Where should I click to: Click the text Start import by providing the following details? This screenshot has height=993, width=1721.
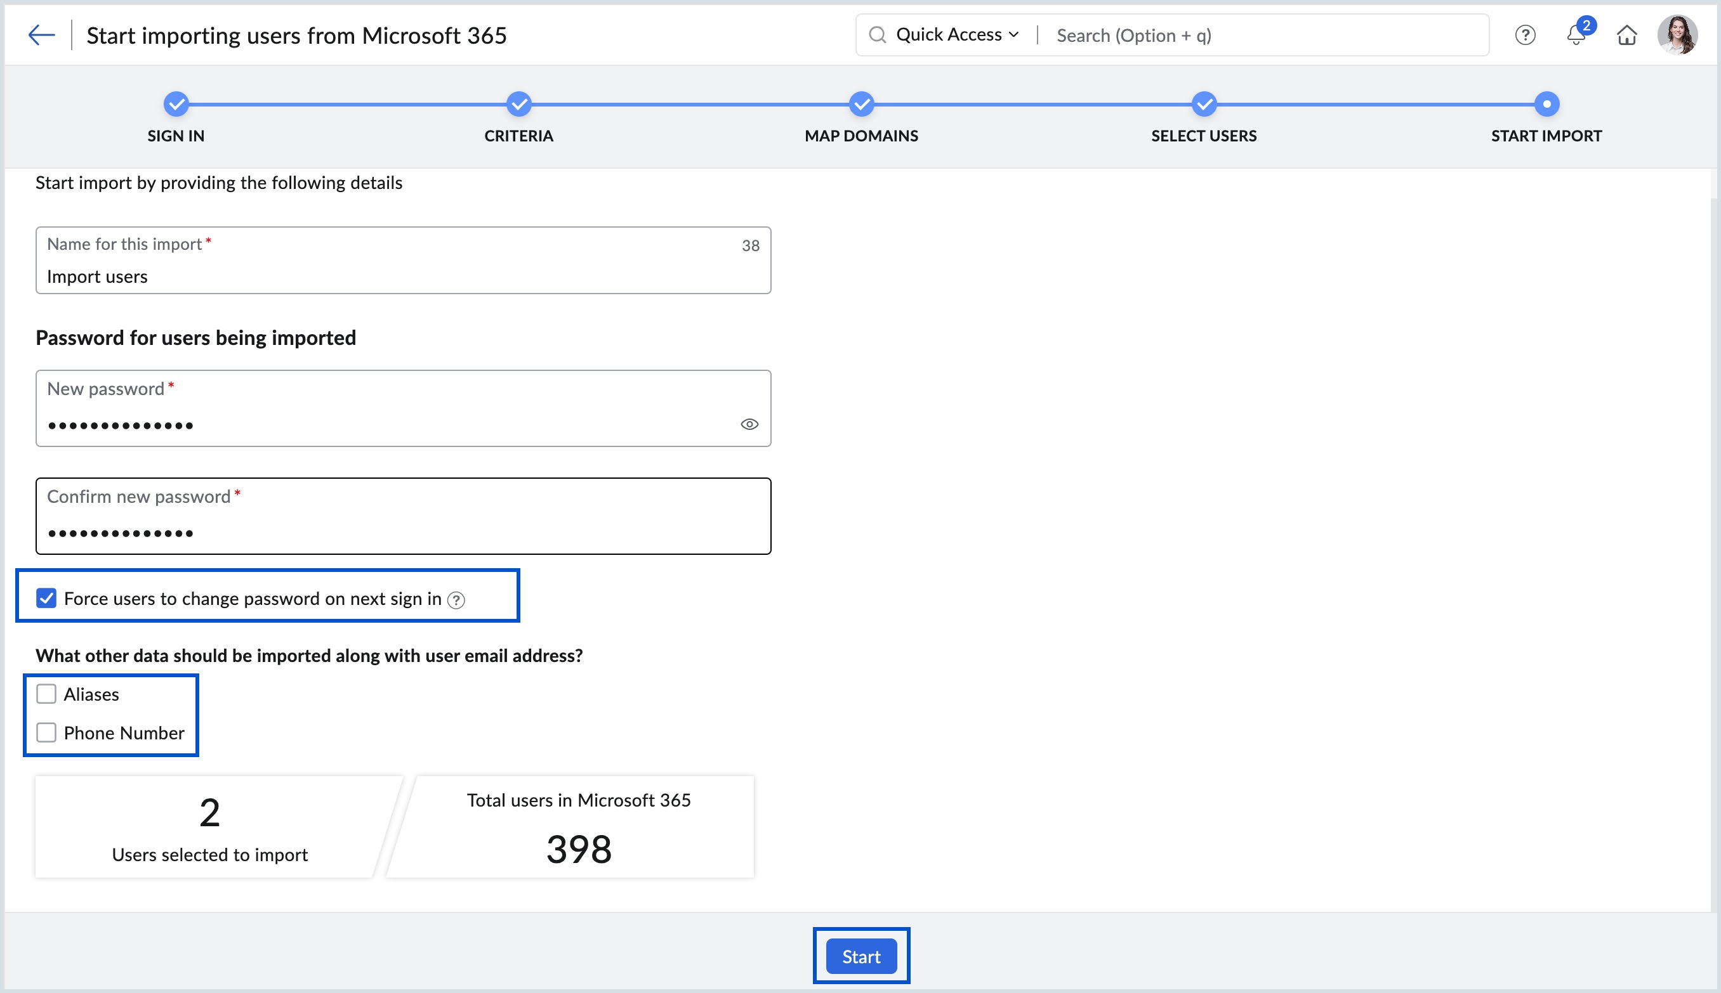tap(219, 183)
